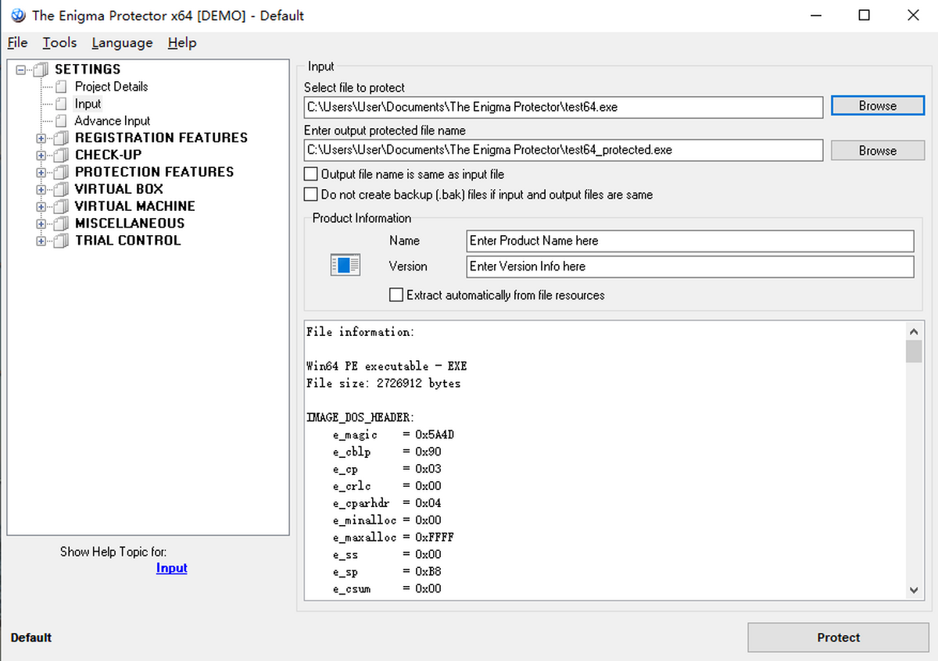Collapse the SETTINGS tree node
Viewport: 938px width, 661px height.
(x=21, y=70)
